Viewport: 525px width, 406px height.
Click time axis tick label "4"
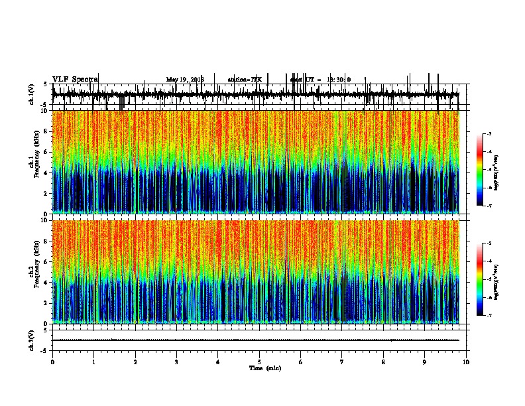[x=217, y=362]
